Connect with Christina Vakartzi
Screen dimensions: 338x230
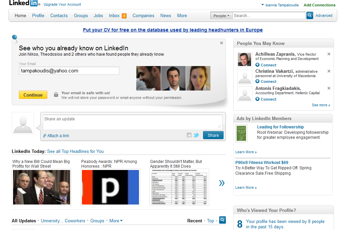click(269, 81)
